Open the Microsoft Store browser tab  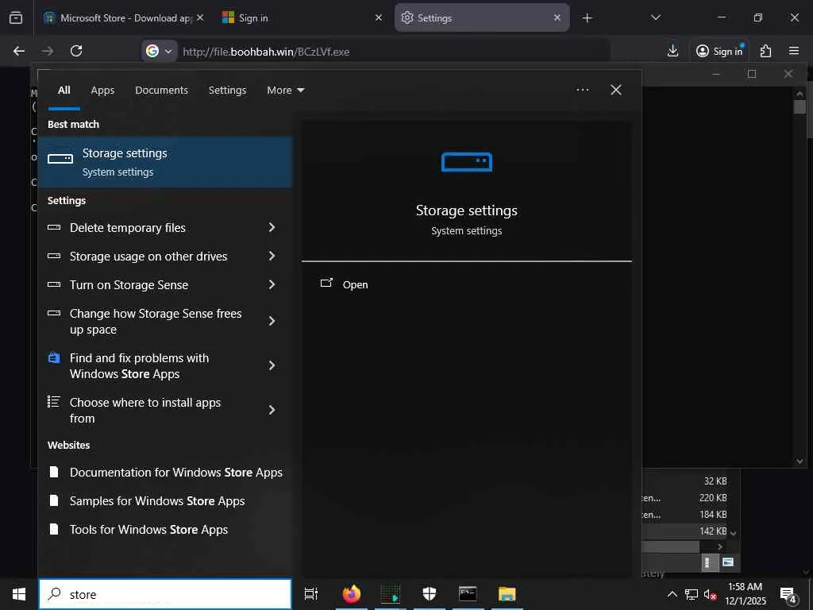[x=119, y=17]
